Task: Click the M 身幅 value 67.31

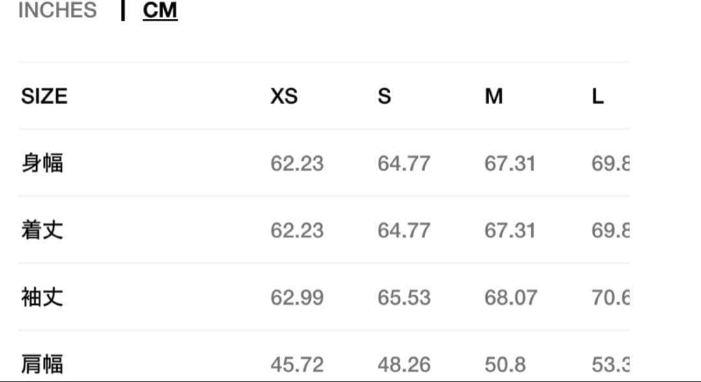Action: (x=510, y=163)
